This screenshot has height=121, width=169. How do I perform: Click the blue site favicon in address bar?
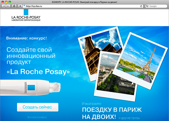tap(24, 6)
